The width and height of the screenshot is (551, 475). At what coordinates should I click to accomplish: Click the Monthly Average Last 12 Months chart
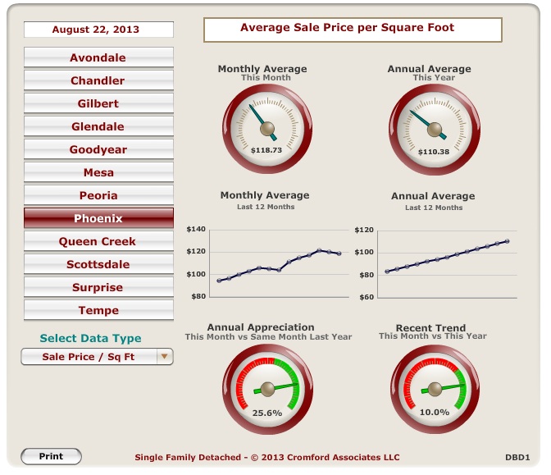[268, 263]
